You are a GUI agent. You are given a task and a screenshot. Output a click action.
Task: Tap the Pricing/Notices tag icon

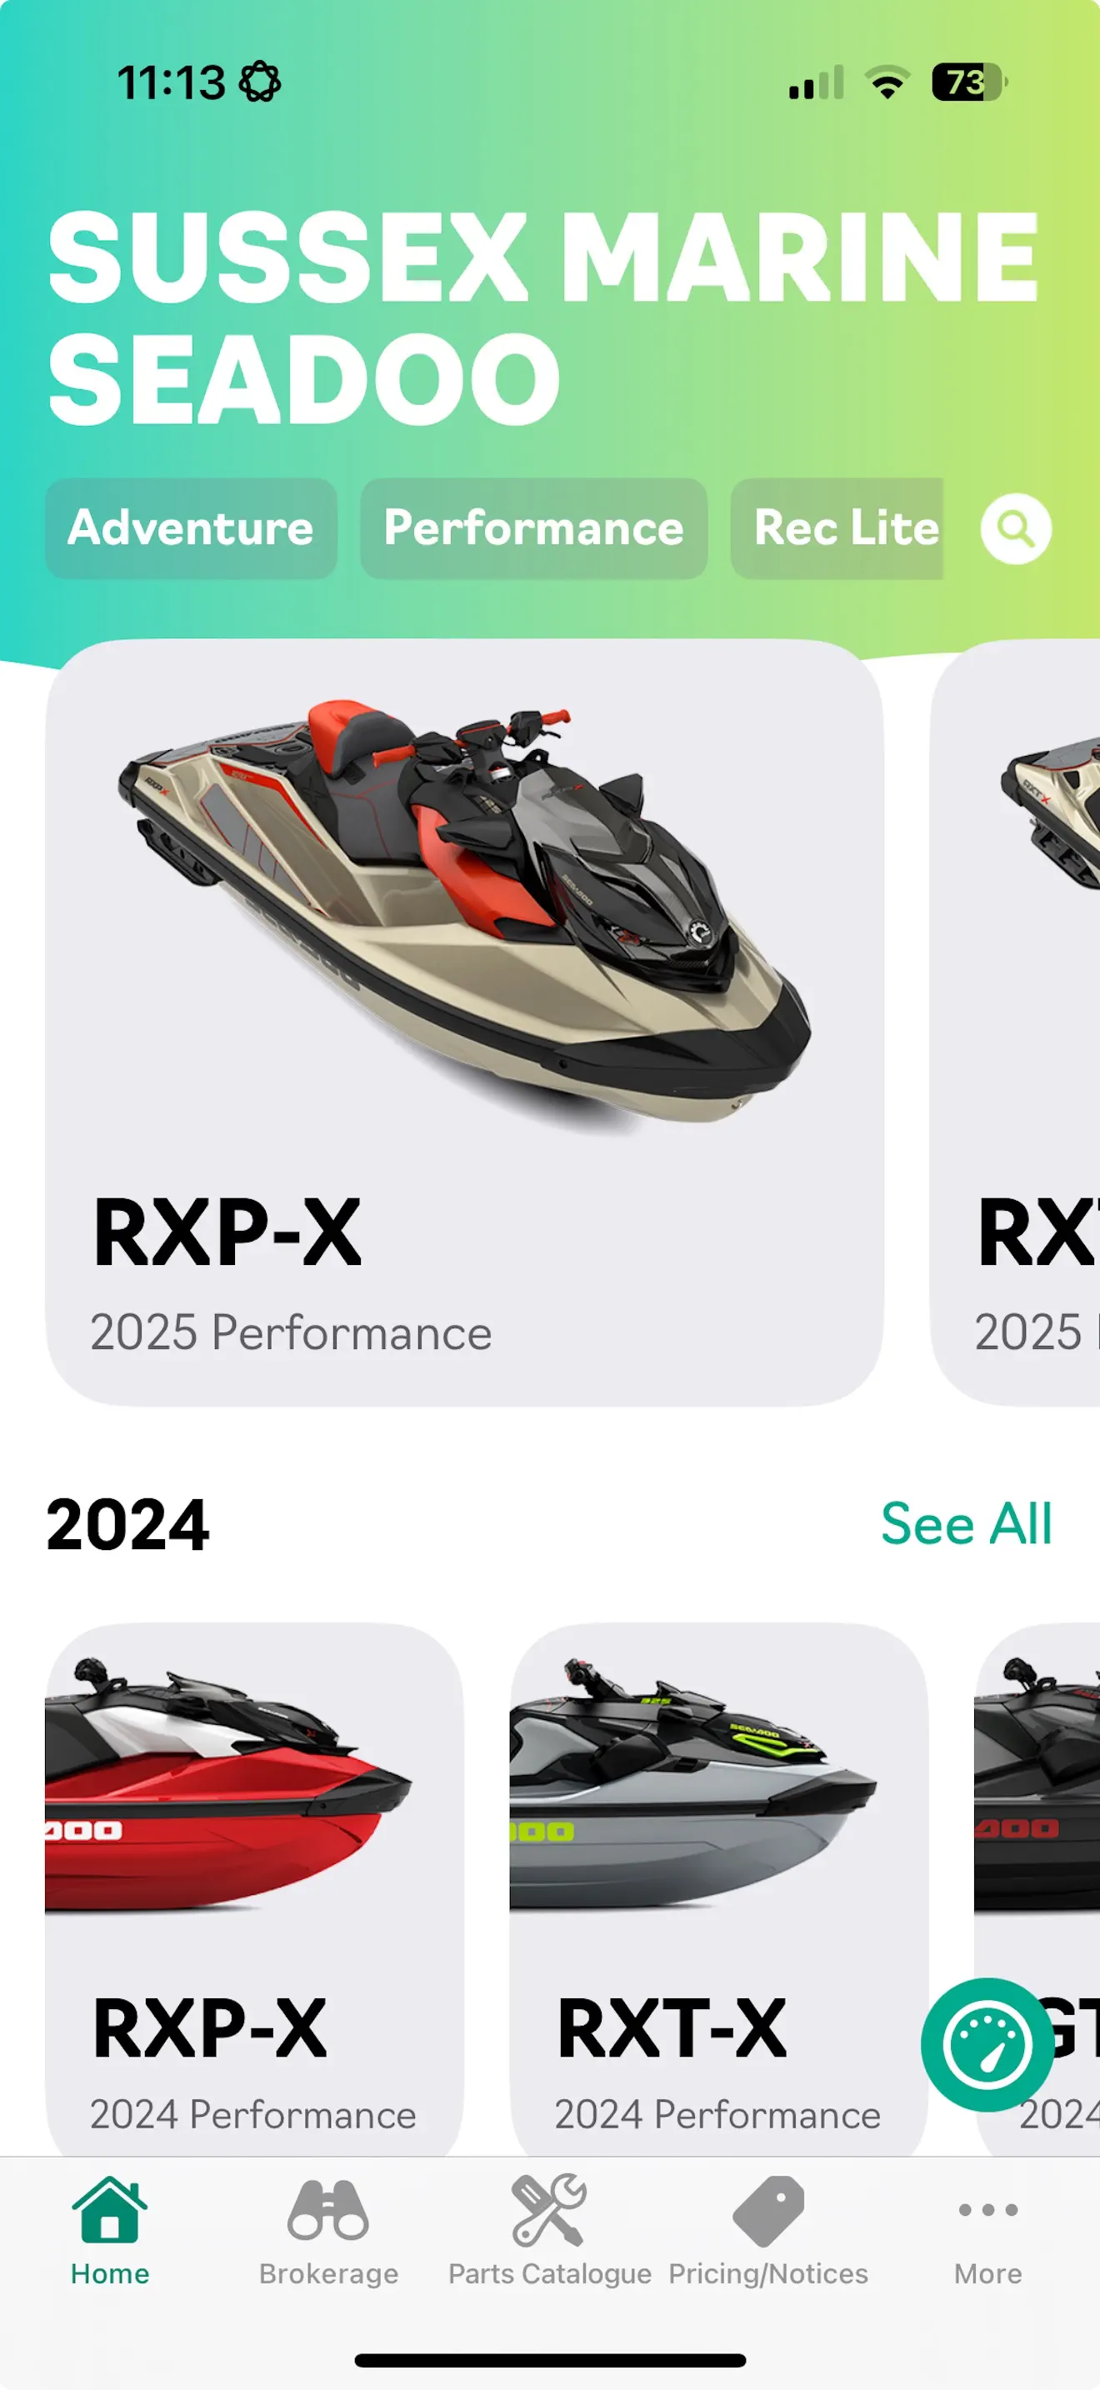[768, 2211]
